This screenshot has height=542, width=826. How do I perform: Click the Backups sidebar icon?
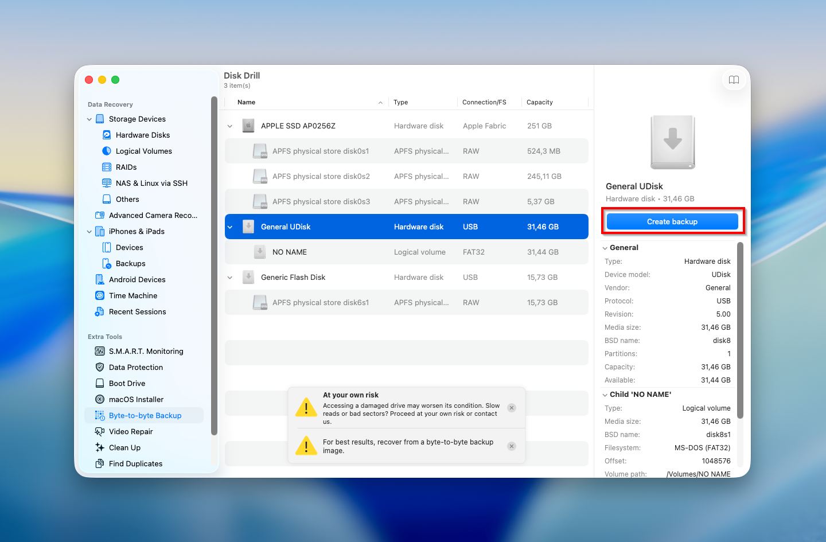click(107, 263)
